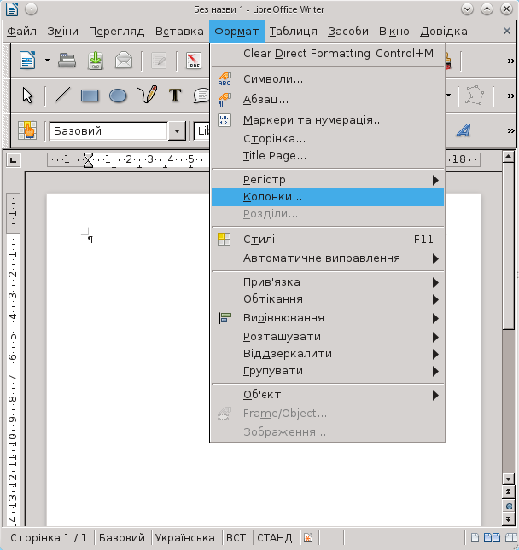Viewport: 519px width, 550px height.
Task: Click the Save document icon
Action: (x=95, y=61)
